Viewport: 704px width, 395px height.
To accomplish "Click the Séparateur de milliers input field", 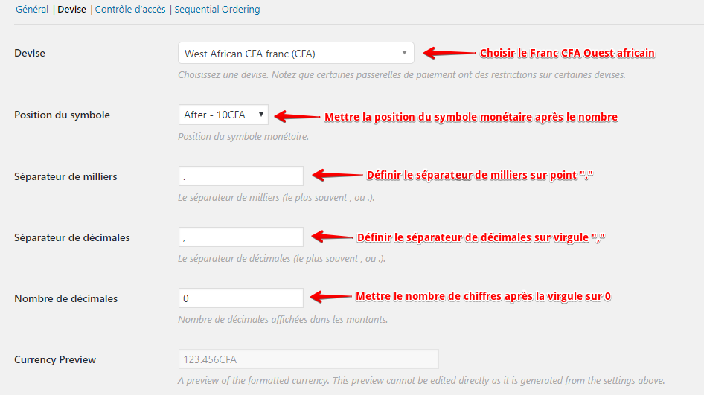I will click(240, 176).
